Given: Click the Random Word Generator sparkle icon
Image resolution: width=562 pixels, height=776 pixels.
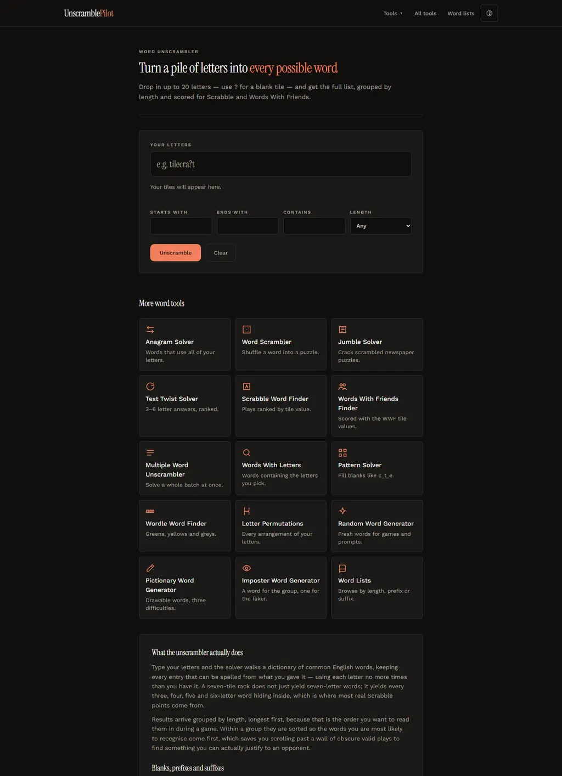Looking at the screenshot, I should (x=342, y=511).
